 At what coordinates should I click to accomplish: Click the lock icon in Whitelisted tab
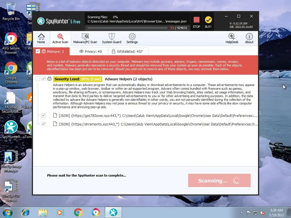point(113,51)
